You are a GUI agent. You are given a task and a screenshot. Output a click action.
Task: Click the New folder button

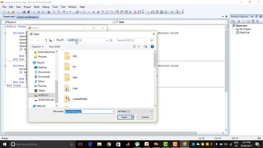pos(55,46)
